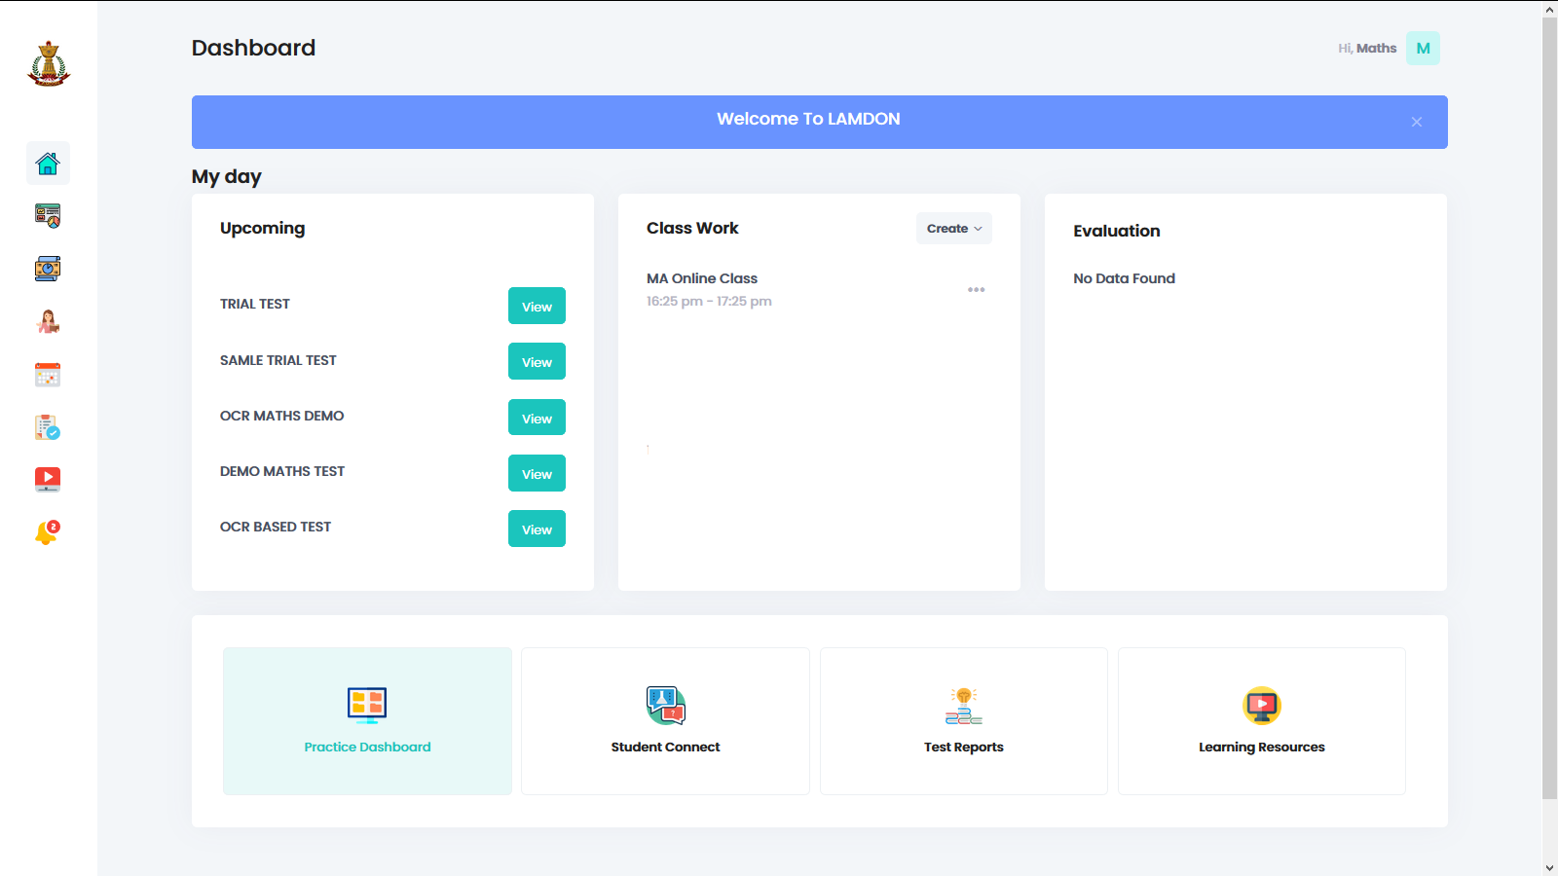View the SAMLE TRIAL TEST entry
Viewport: 1558px width, 876px height.
pos(537,361)
